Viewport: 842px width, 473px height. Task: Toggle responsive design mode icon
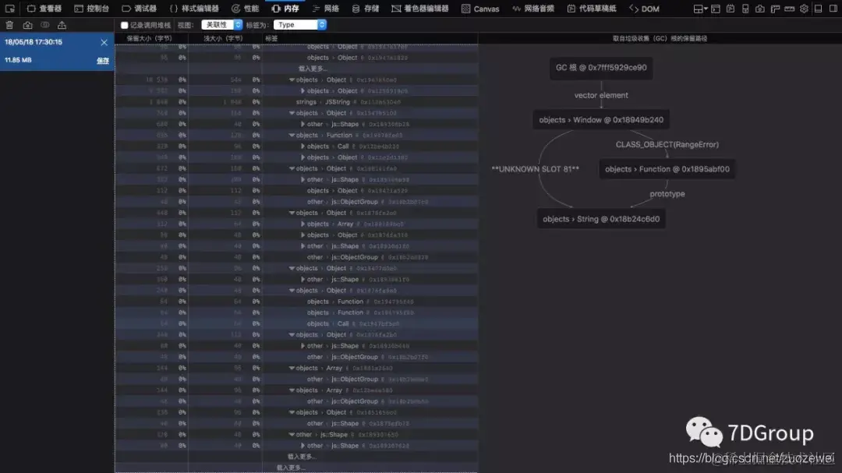point(745,9)
